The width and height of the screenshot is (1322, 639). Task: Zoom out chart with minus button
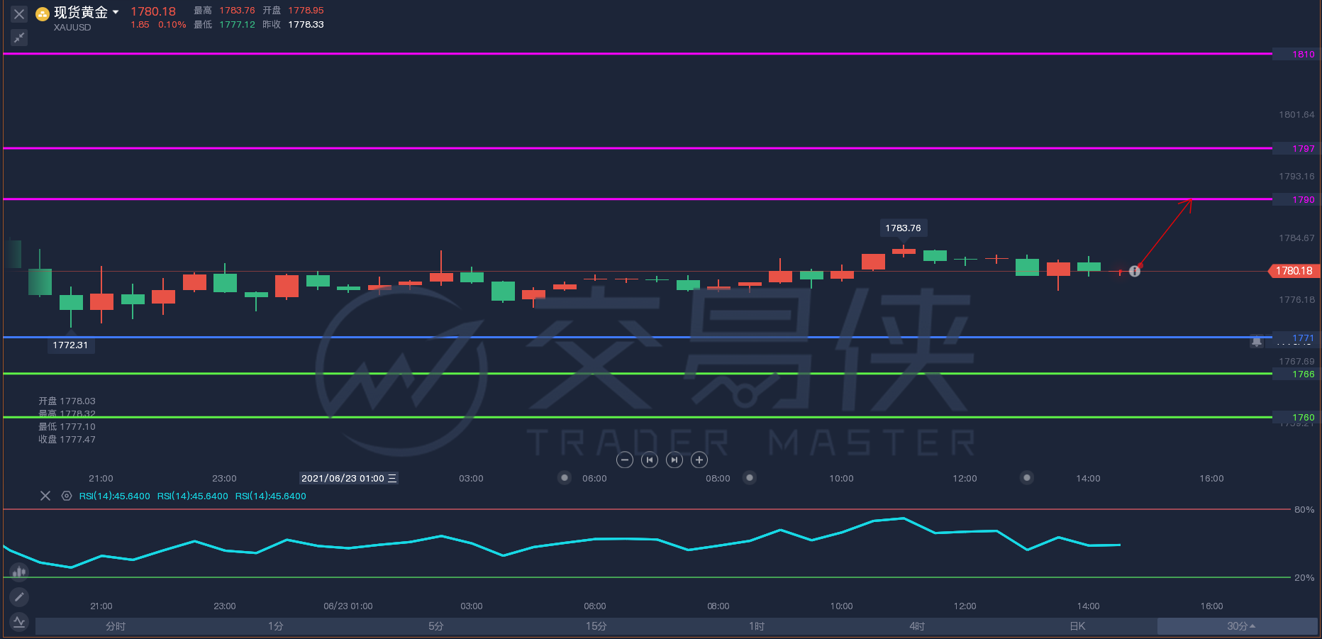pos(625,460)
